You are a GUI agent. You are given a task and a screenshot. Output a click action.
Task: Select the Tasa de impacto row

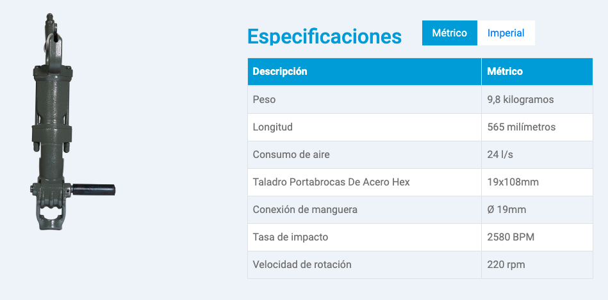pyautogui.click(x=420, y=237)
